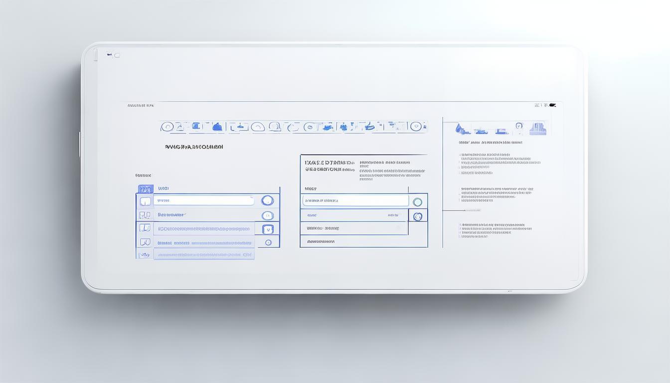Toggle the round switch in the first left list row
Viewport: 670px width, 383px height.
tap(267, 200)
